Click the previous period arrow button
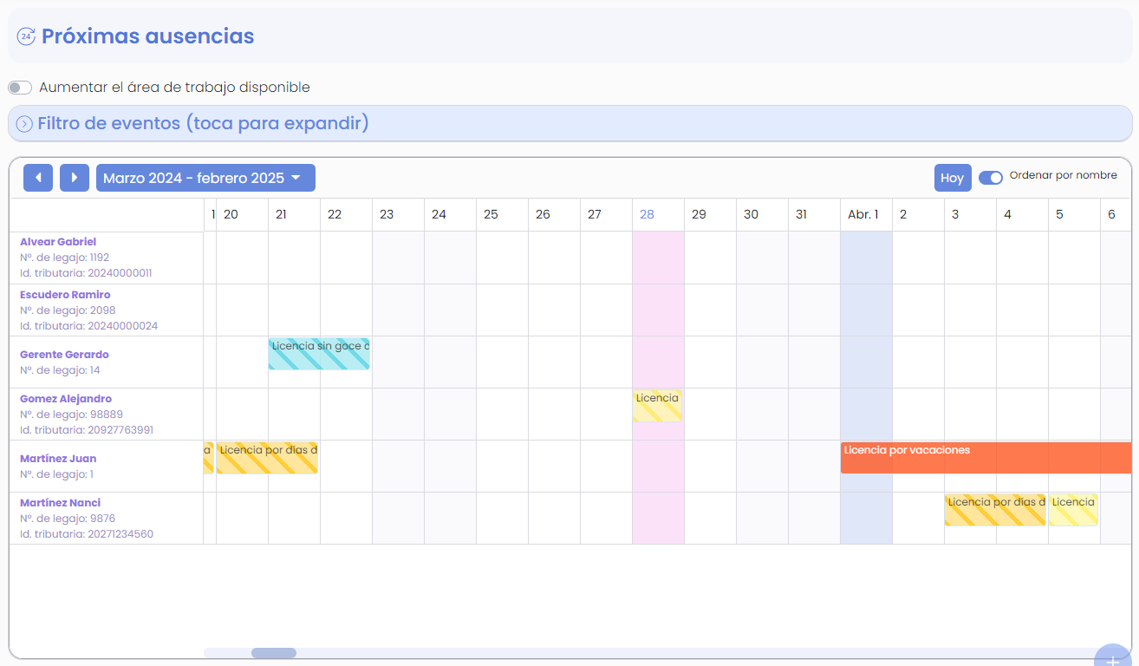Viewport: 1139px width, 666px height. click(38, 178)
